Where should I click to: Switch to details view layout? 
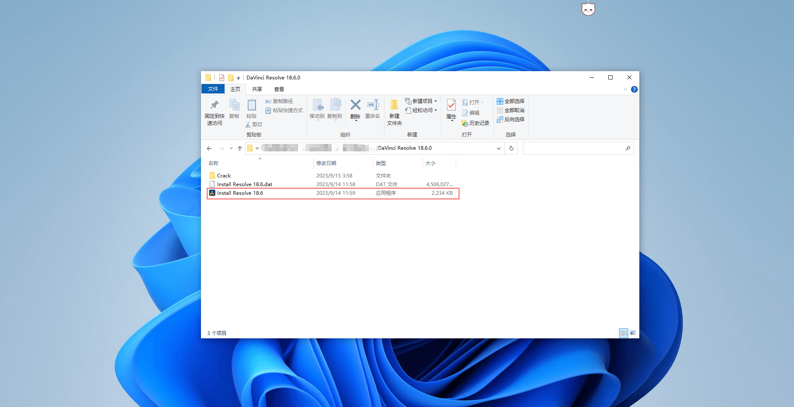tap(624, 333)
